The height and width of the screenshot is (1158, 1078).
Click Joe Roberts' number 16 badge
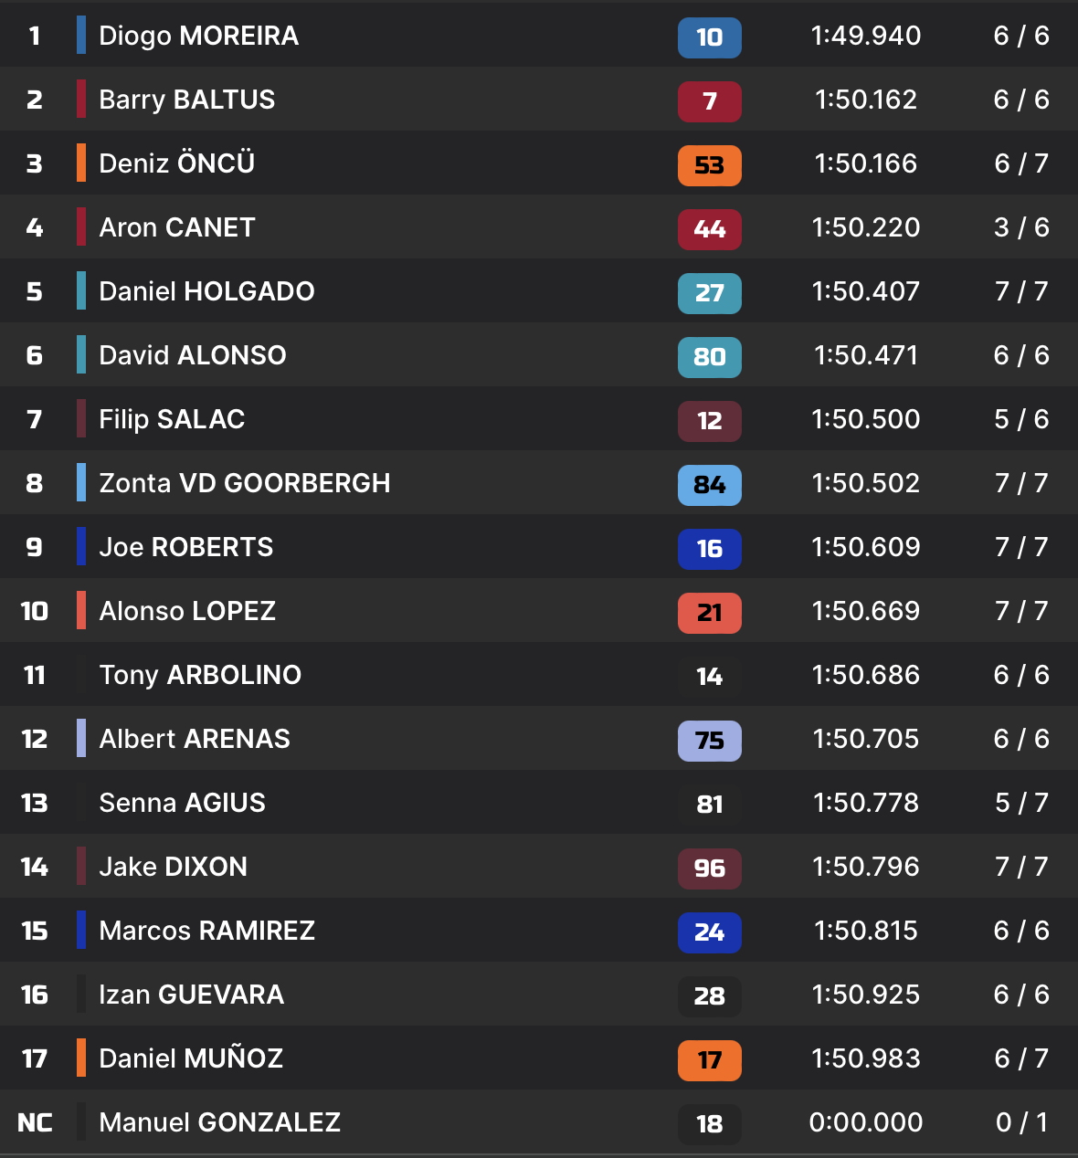click(x=709, y=549)
